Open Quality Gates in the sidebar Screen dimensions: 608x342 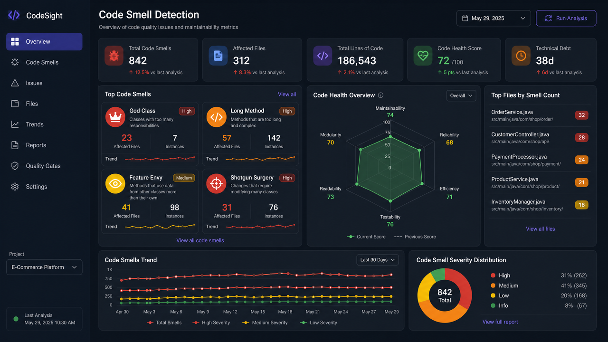44,166
